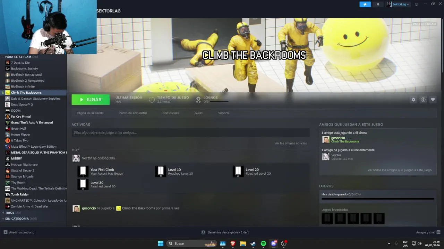Select Mass Effect Legendary Edition entry
This screenshot has height=249, width=444.
(x=33, y=147)
